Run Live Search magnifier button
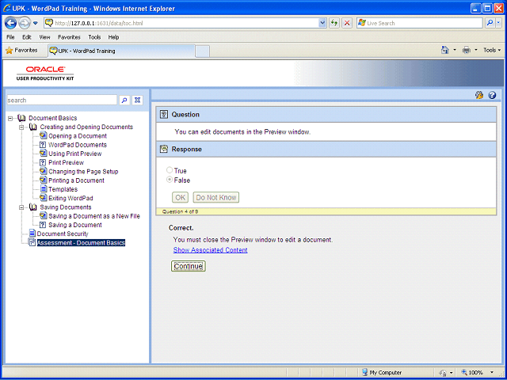507x380 pixels. coord(490,23)
